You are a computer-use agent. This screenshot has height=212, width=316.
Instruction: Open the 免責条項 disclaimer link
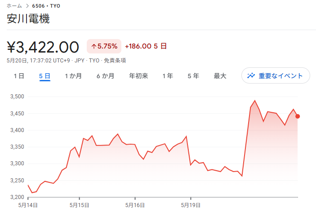point(115,60)
